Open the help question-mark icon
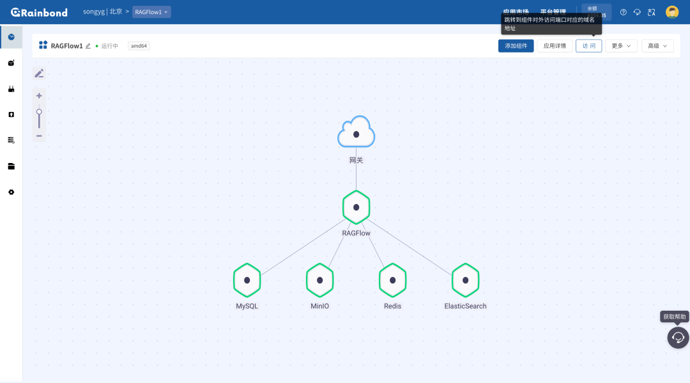This screenshot has height=383, width=690. click(623, 12)
